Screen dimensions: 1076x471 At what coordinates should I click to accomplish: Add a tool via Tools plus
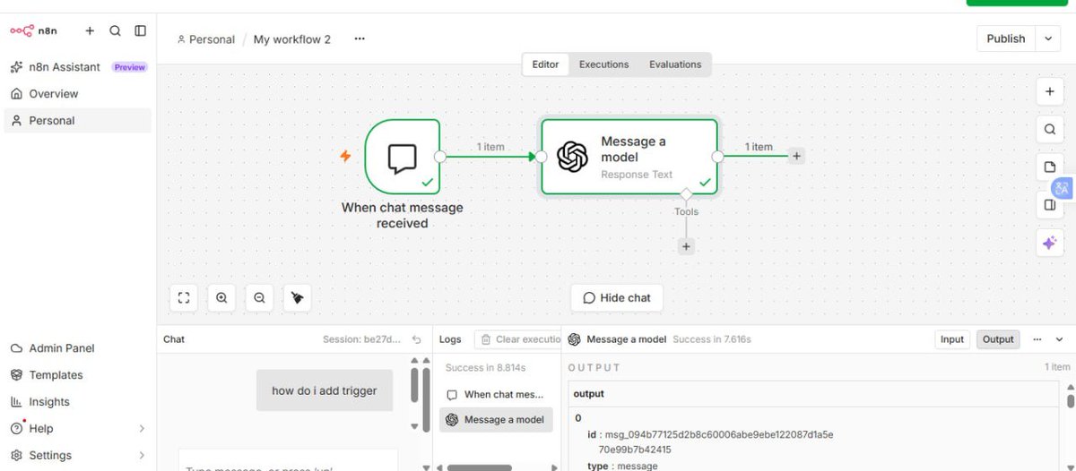(x=686, y=246)
